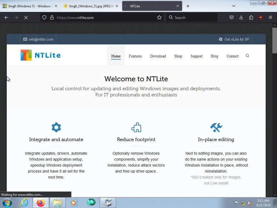The height and width of the screenshot is (208, 277).
Task: Click the Welcome to NTLite heading
Action: pos(136,79)
